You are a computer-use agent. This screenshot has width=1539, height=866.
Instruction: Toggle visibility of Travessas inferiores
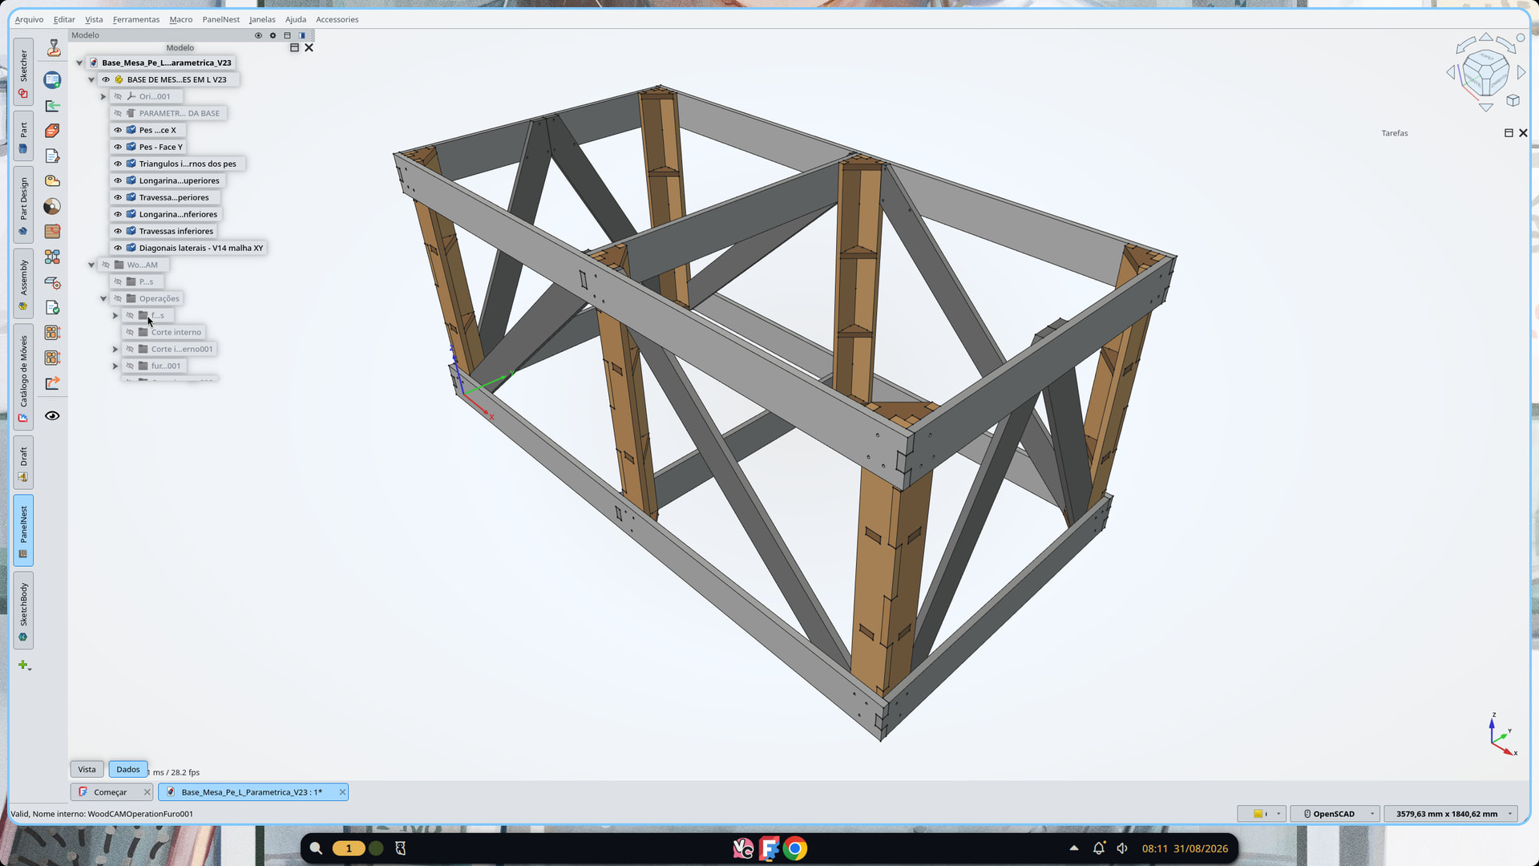118,231
